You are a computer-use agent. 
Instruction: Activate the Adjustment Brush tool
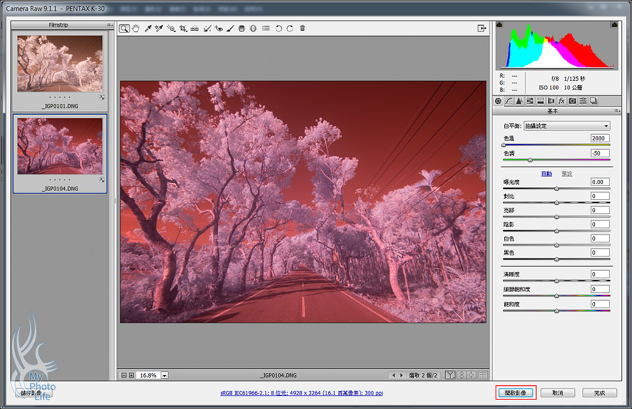[230, 28]
